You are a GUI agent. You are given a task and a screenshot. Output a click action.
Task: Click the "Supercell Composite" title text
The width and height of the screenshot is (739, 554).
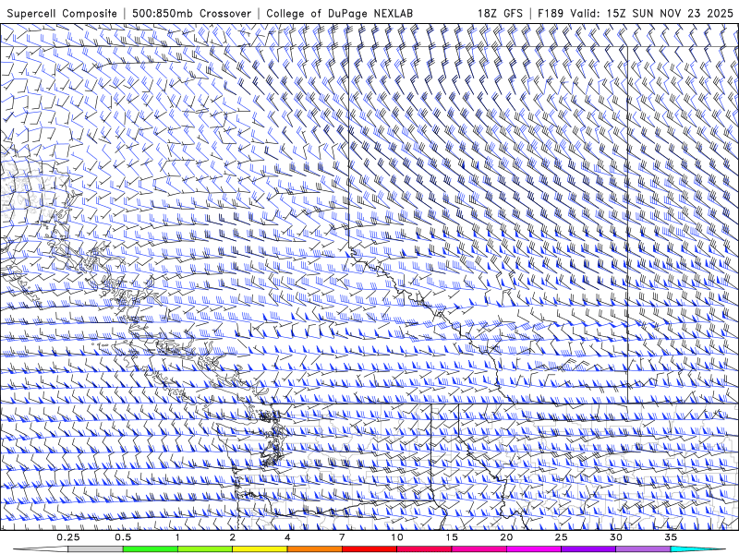(x=62, y=13)
